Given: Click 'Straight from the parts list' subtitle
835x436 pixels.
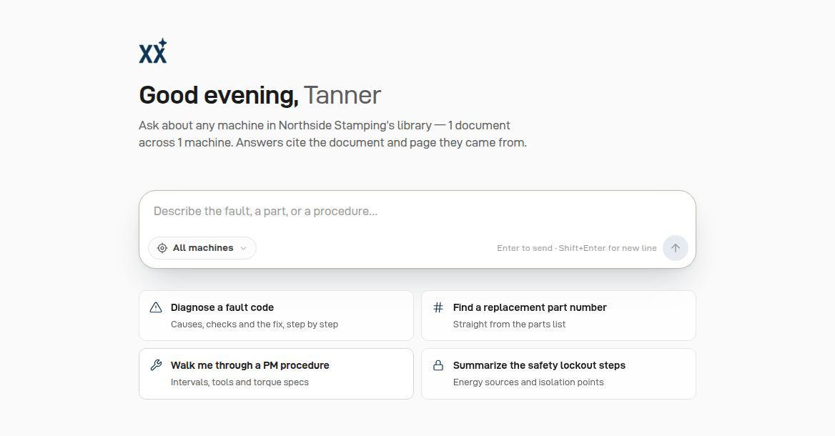Looking at the screenshot, I should pyautogui.click(x=509, y=324).
